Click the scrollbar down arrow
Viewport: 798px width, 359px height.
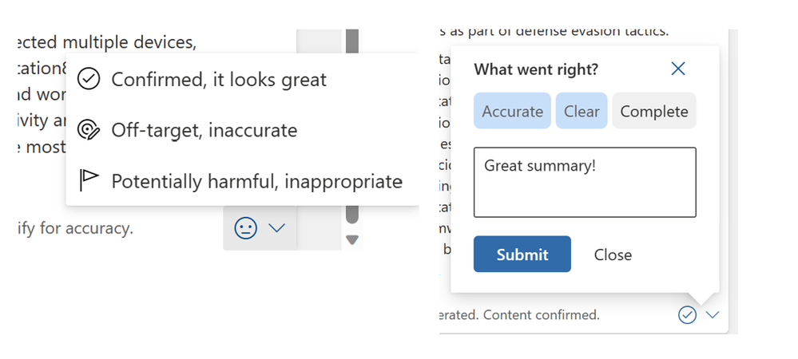pos(352,239)
